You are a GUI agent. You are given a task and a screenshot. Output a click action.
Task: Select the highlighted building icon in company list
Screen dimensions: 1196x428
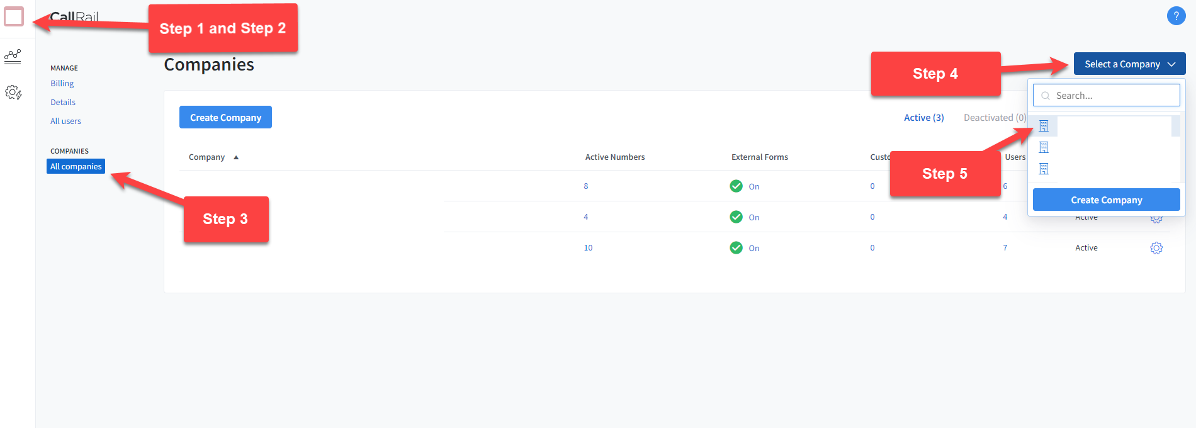[x=1044, y=126]
